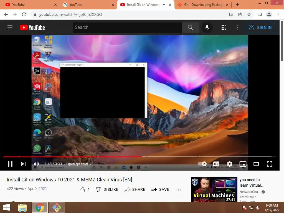
Task: Click the SIGN IN button
Action: [x=260, y=27]
